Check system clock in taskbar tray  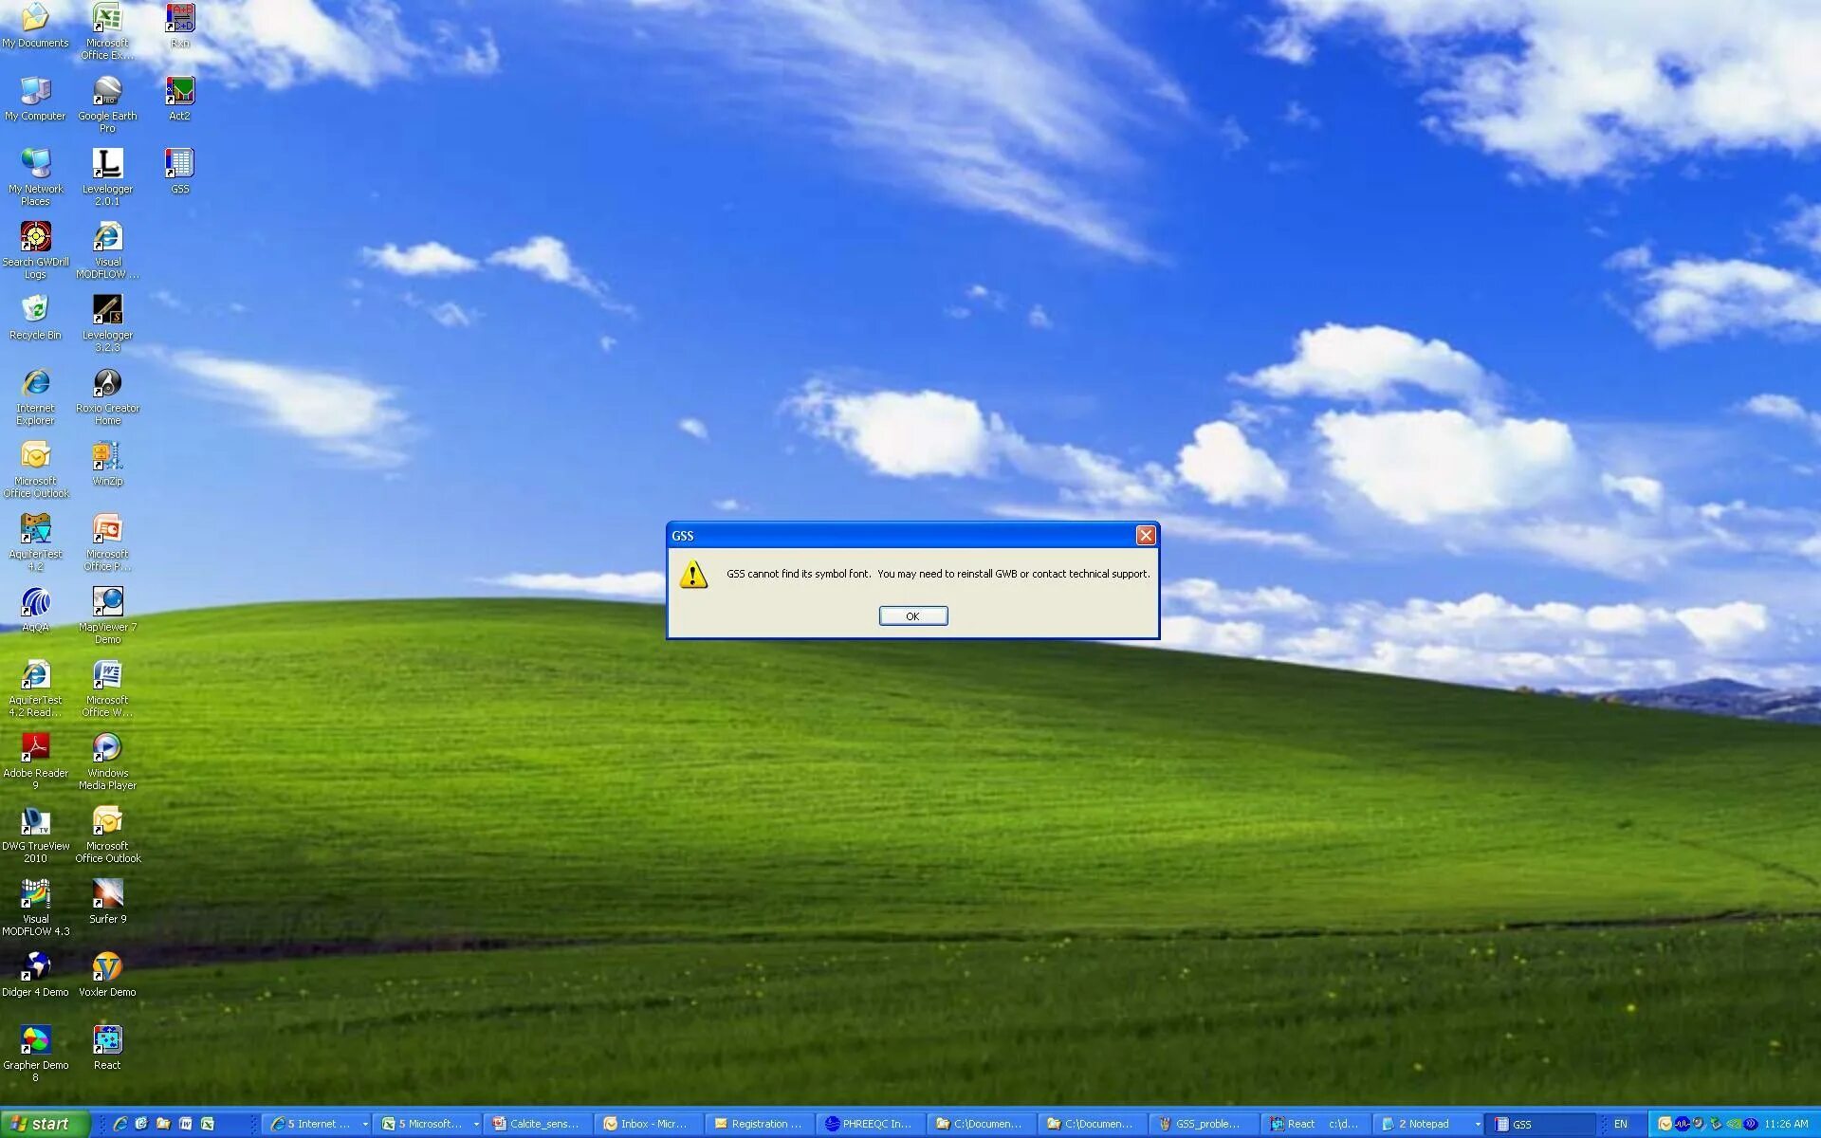[1791, 1124]
